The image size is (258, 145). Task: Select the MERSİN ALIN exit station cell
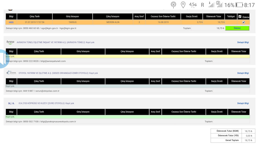tap(113, 22)
